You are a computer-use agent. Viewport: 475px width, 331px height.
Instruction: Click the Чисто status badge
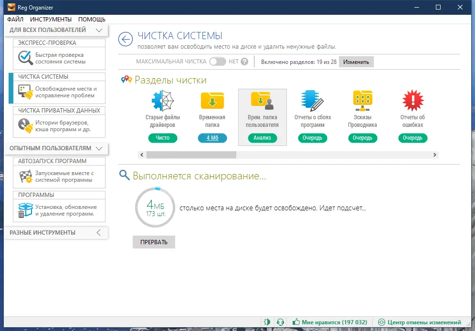(x=163, y=138)
